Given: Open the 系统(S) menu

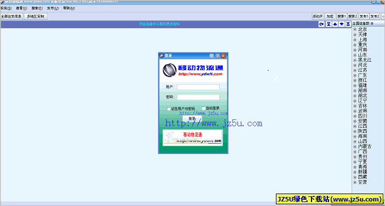Looking at the screenshot, I should click(x=6, y=8).
